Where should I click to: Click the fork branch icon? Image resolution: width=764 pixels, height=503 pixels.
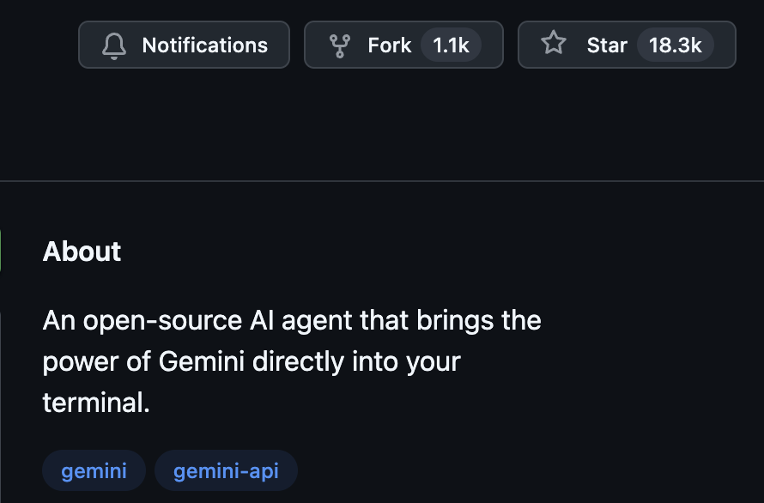(340, 45)
